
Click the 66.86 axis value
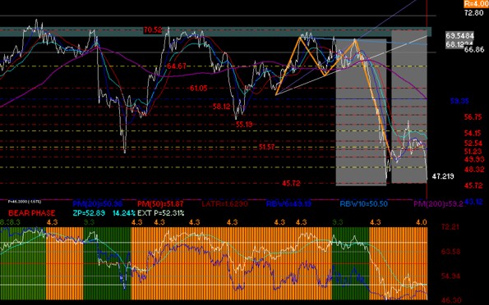click(474, 49)
